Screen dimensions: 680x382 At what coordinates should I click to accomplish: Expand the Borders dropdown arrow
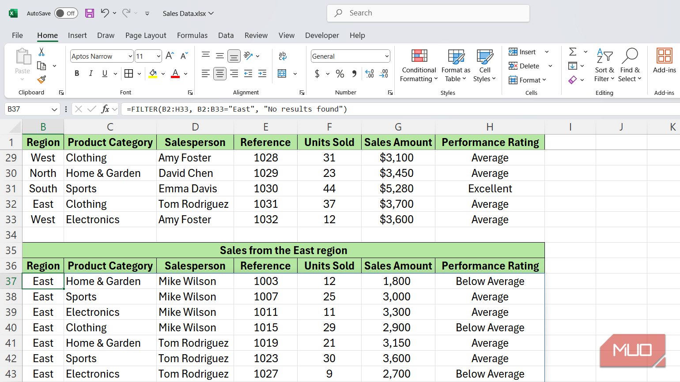tap(139, 74)
